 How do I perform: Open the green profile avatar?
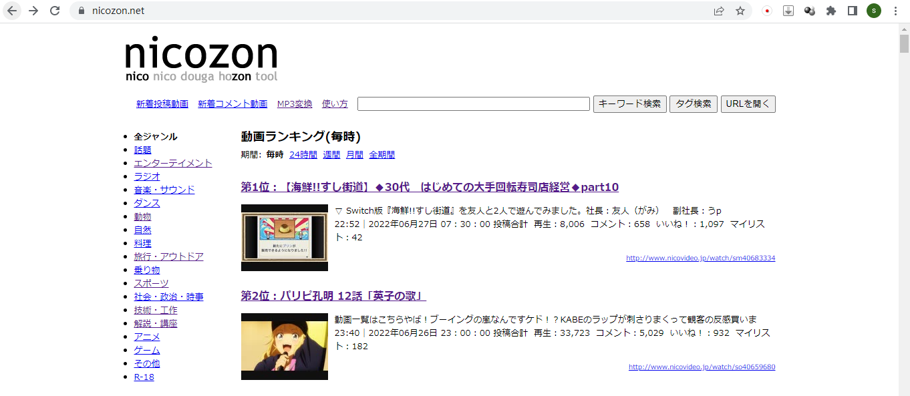[x=874, y=11]
